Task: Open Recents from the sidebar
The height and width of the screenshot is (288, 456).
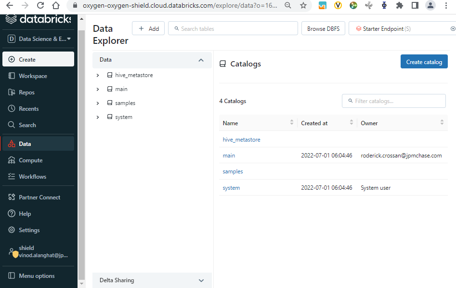Action: [x=38, y=108]
